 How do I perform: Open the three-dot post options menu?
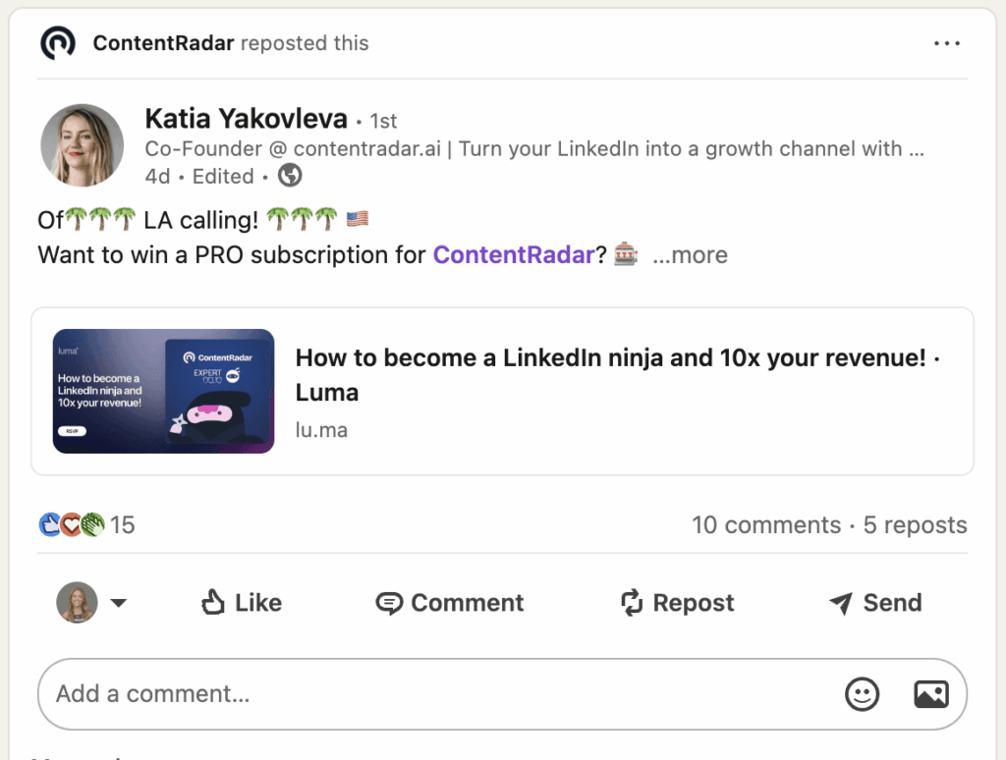pyautogui.click(x=947, y=43)
